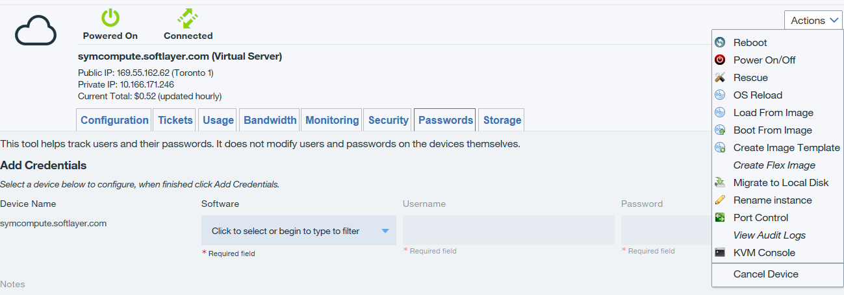
Task: Click the red Power On/Off icon
Action: (720, 60)
